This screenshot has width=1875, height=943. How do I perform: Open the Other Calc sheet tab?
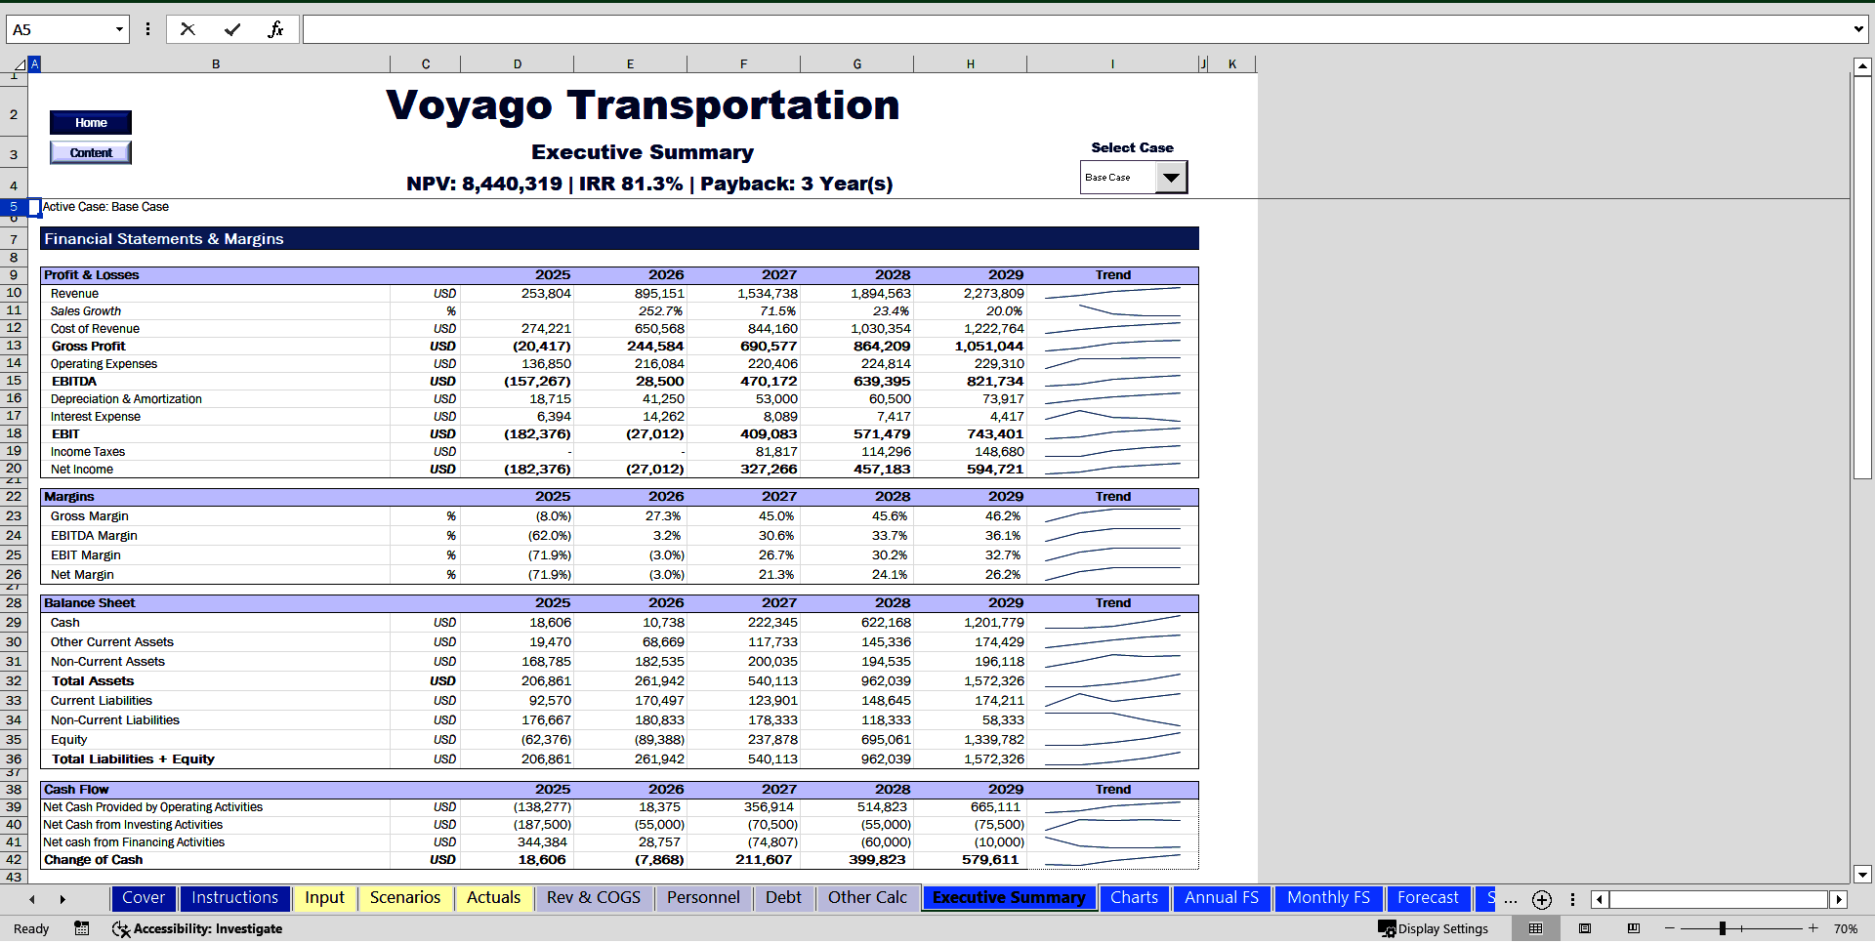tap(867, 897)
